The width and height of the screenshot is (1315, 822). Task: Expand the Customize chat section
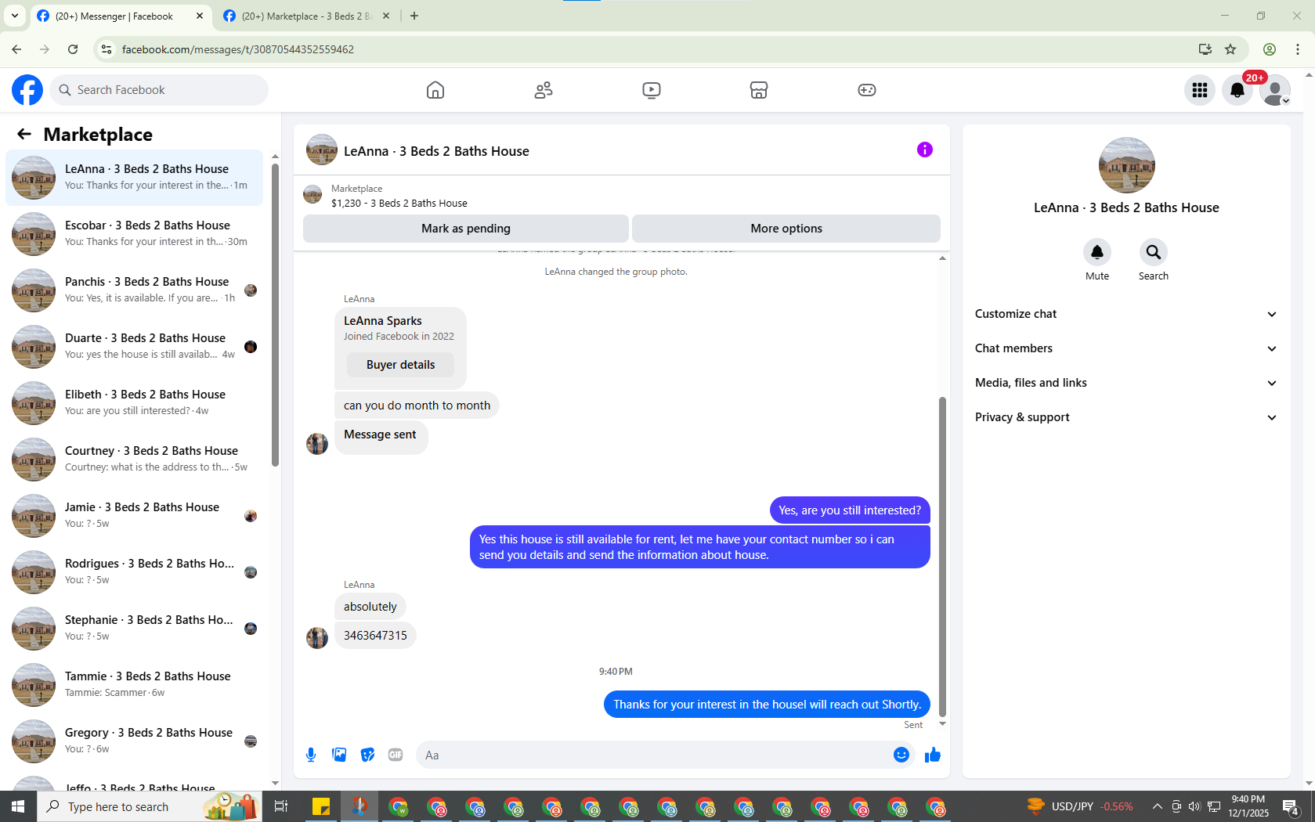(x=1126, y=314)
